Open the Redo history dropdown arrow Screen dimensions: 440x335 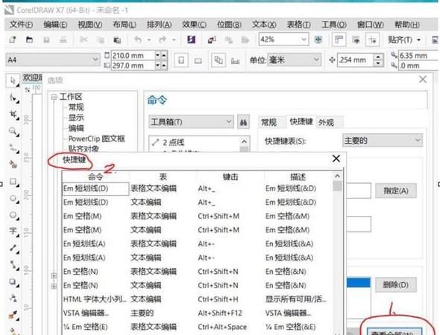click(174, 40)
